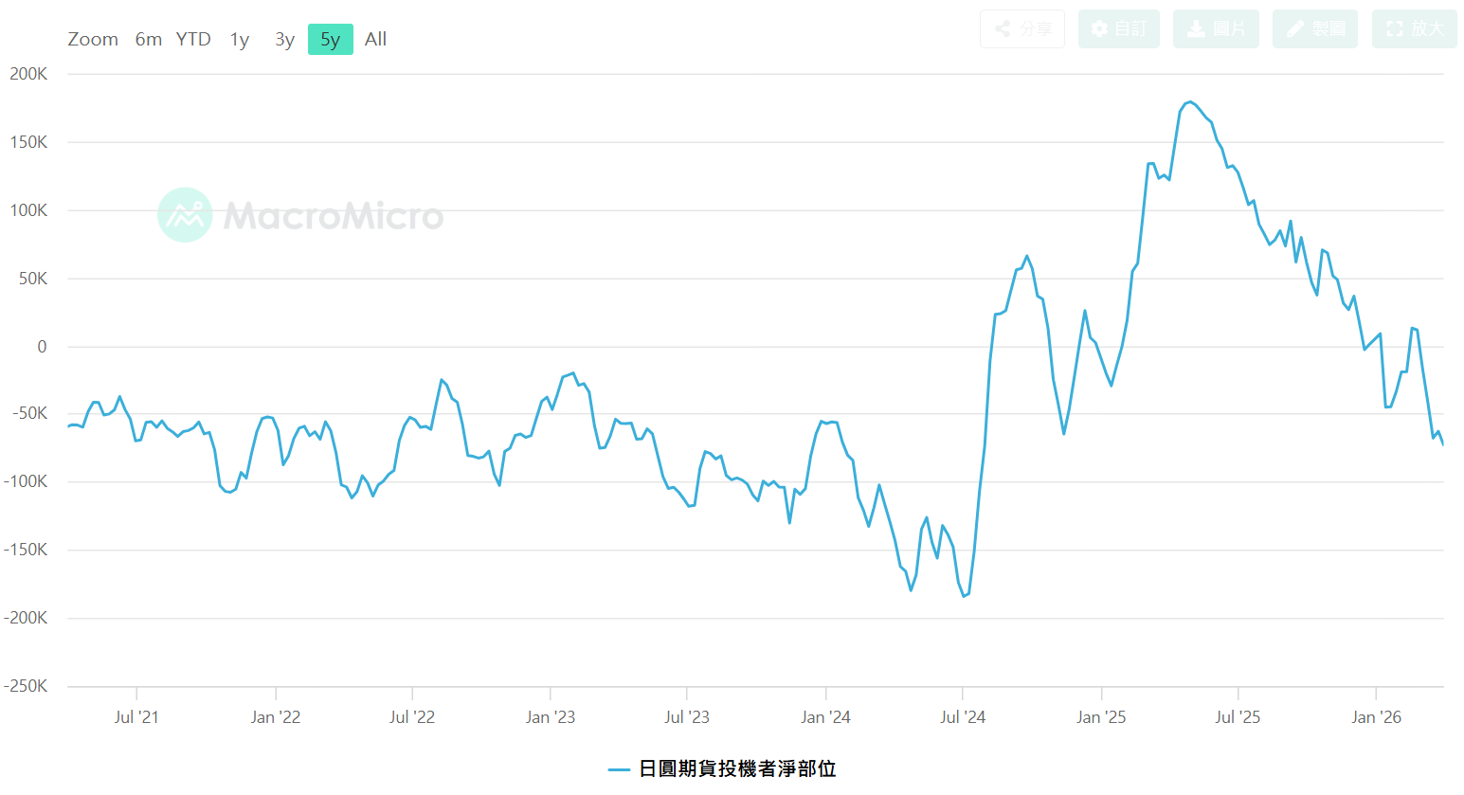Click the Jul '21 x-axis label
Viewport: 1464px width, 795px height.
(136, 717)
